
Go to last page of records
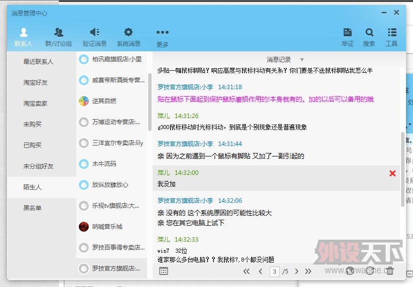[x=308, y=271]
